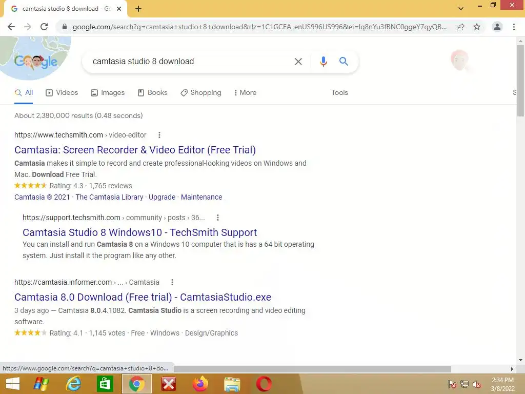Launch the Windows flag taskbar icon
The image size is (525, 394).
pyautogui.click(x=41, y=384)
